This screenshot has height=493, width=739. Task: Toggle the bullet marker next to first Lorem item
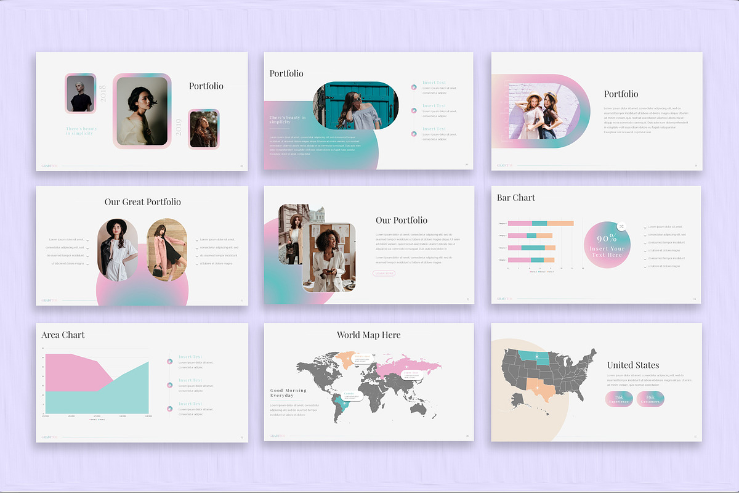(x=645, y=227)
